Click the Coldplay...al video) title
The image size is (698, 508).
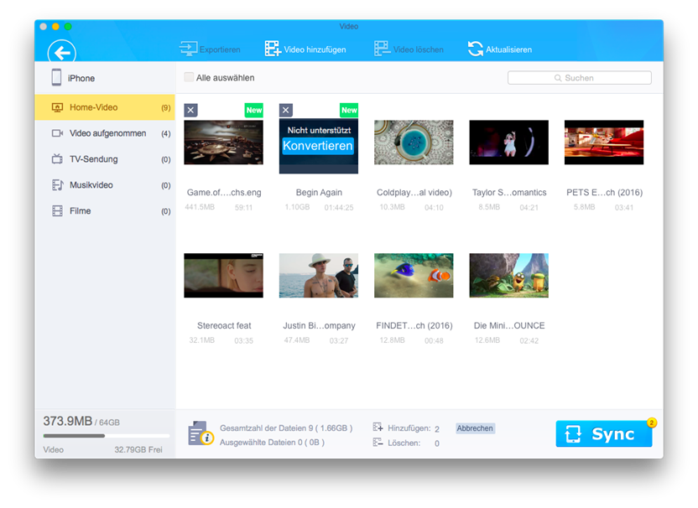(414, 192)
